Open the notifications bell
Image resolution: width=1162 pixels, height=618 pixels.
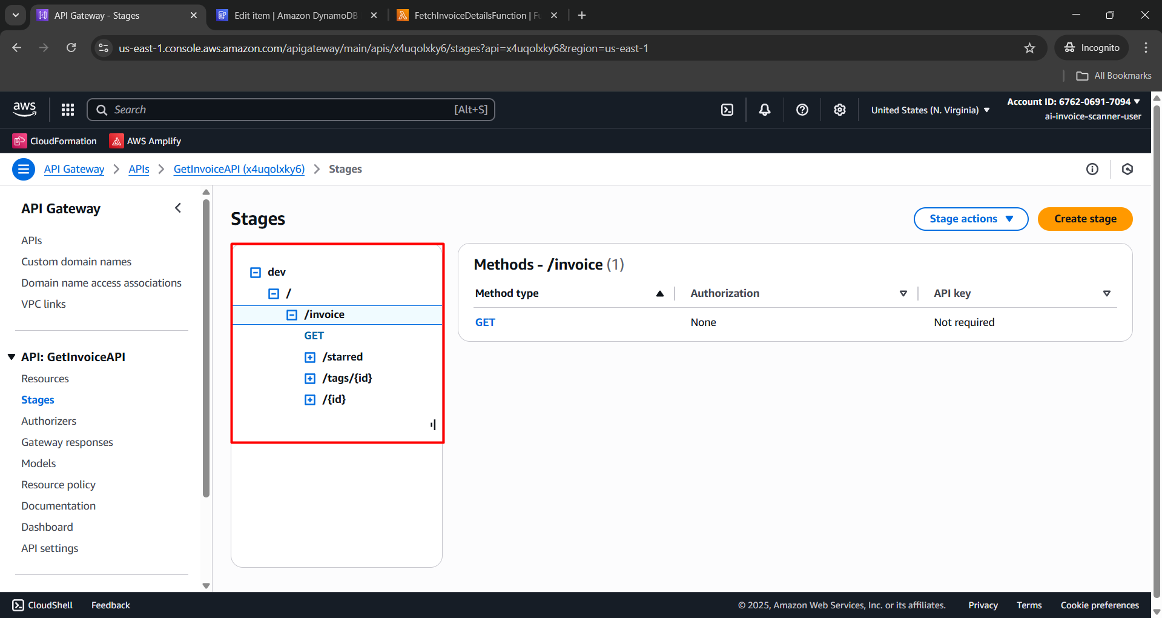click(764, 110)
